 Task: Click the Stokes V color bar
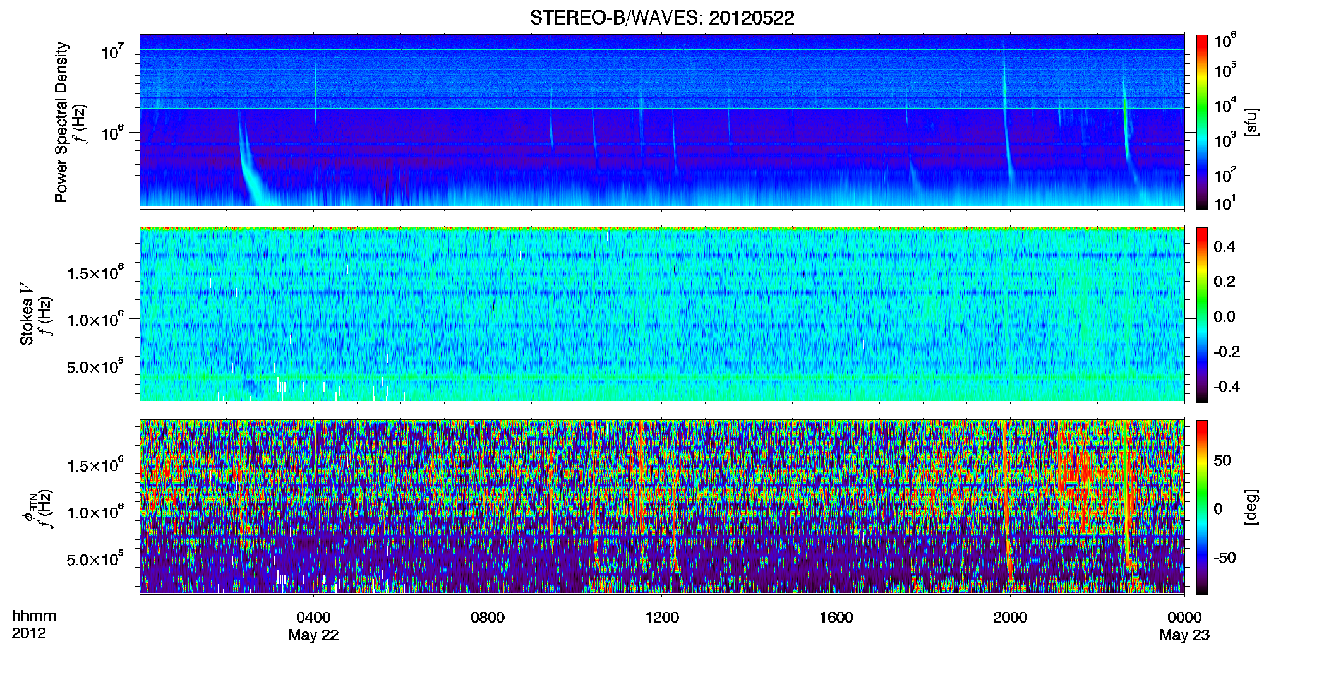click(1202, 314)
